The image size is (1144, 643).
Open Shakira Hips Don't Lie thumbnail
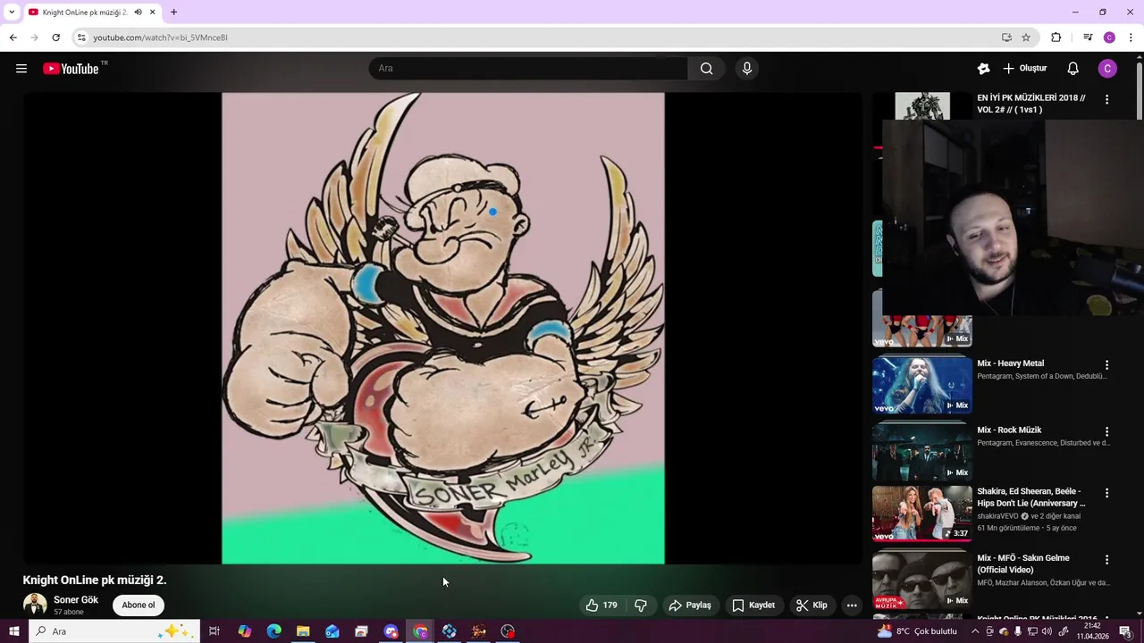[x=921, y=514]
